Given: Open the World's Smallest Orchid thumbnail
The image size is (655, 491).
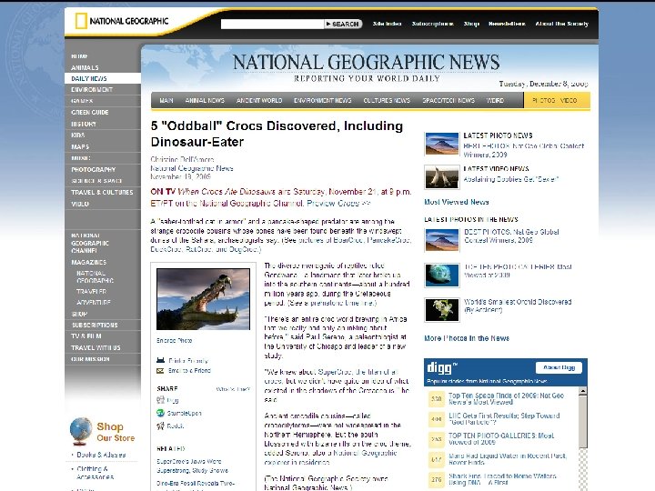Looking at the screenshot, I should click(x=441, y=310).
